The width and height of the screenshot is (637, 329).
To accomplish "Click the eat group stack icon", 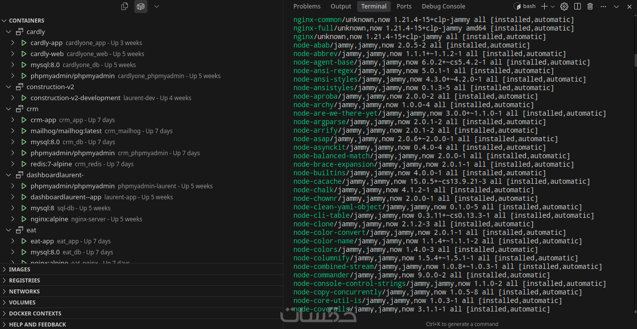I will (20, 230).
